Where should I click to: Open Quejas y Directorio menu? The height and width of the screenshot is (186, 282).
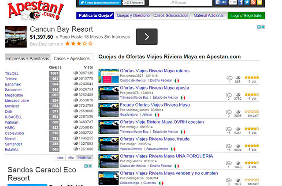point(133,16)
